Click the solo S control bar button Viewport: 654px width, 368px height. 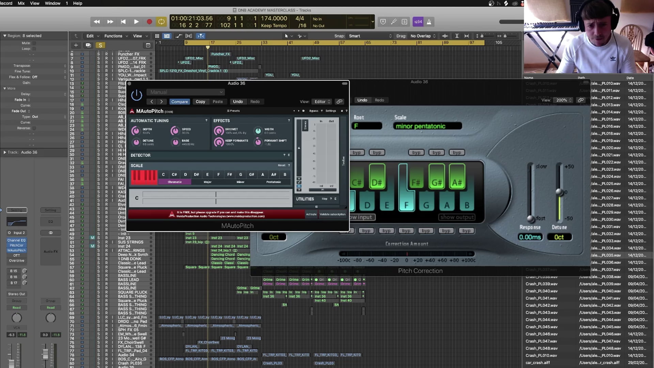click(x=404, y=22)
